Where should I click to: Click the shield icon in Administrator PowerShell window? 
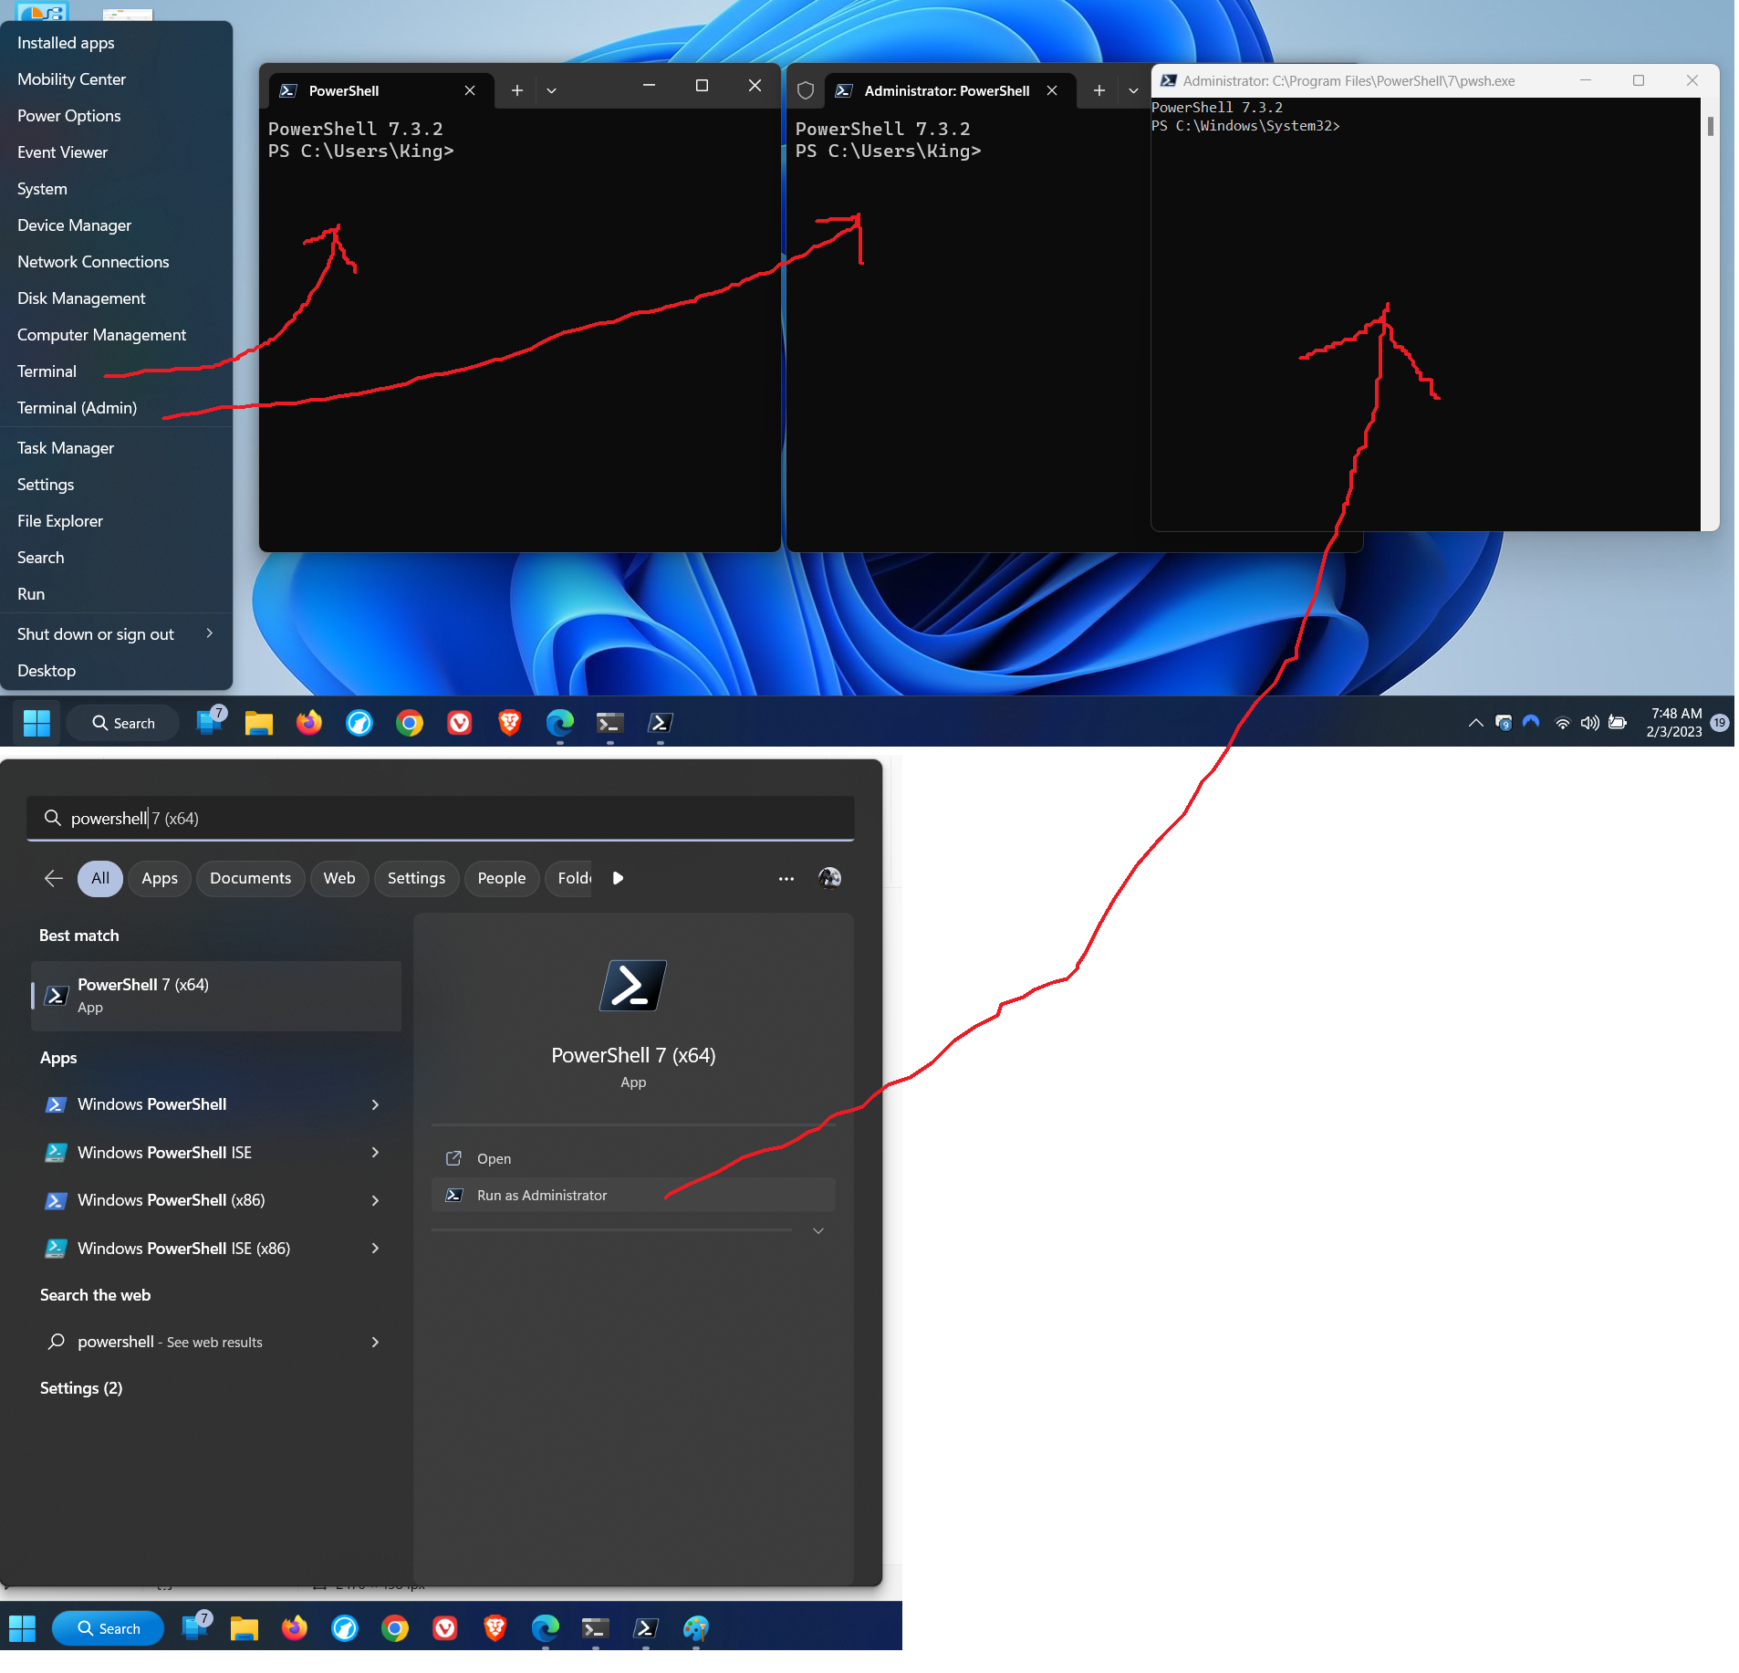point(805,90)
